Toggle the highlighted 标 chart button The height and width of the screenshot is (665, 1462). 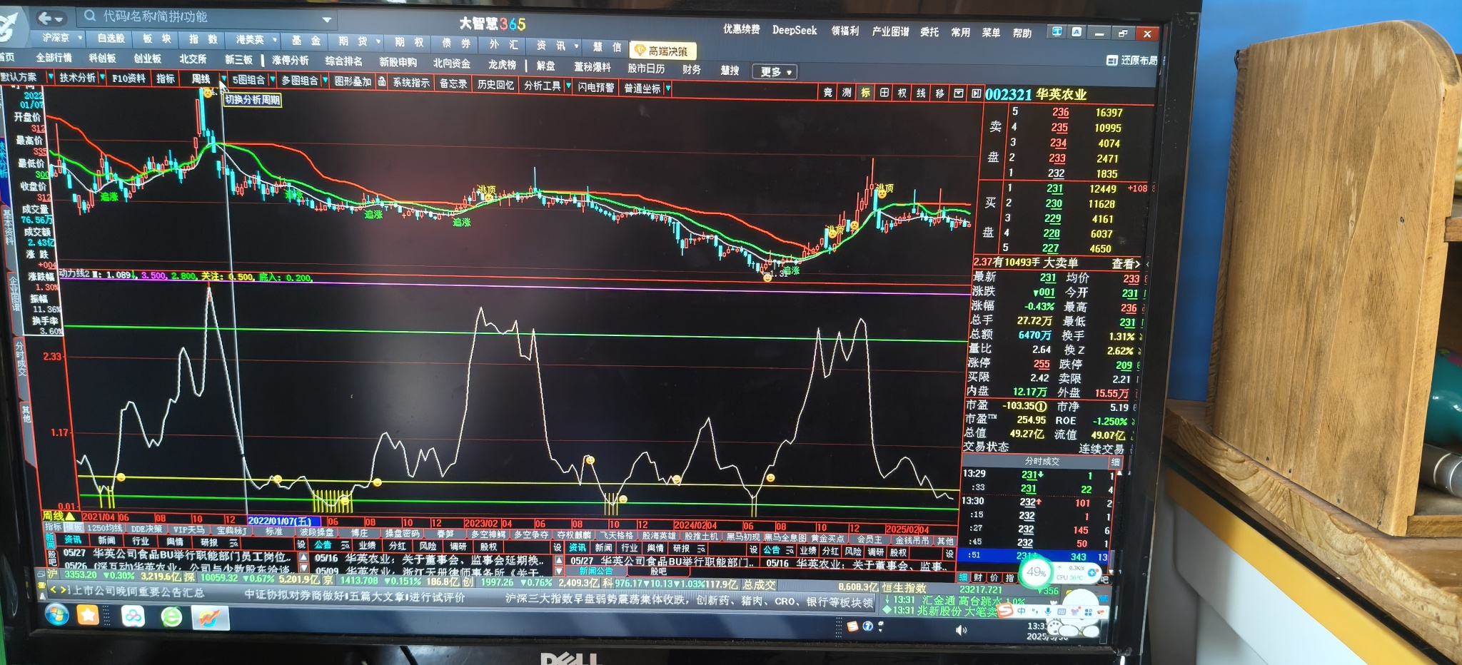tap(865, 92)
